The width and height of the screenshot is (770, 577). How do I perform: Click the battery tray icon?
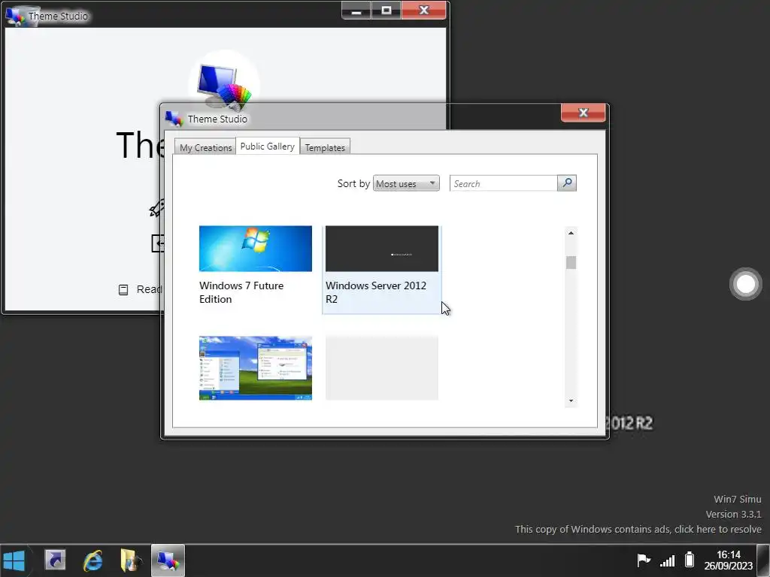pyautogui.click(x=690, y=559)
